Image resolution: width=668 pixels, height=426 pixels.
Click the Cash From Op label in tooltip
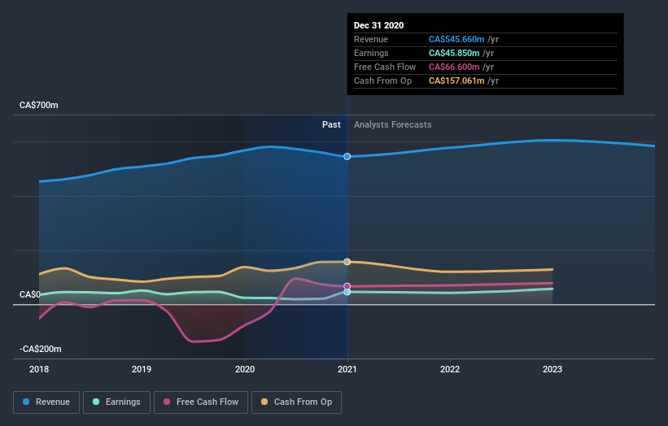382,80
